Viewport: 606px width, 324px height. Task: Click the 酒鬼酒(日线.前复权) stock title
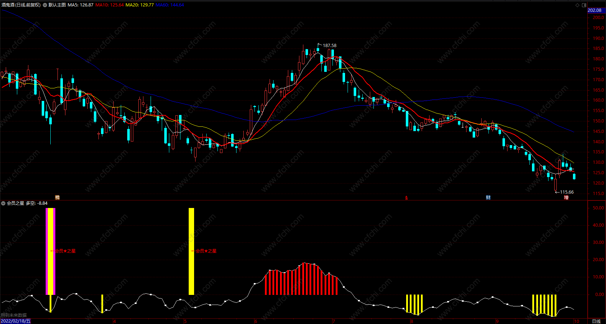(x=21, y=5)
